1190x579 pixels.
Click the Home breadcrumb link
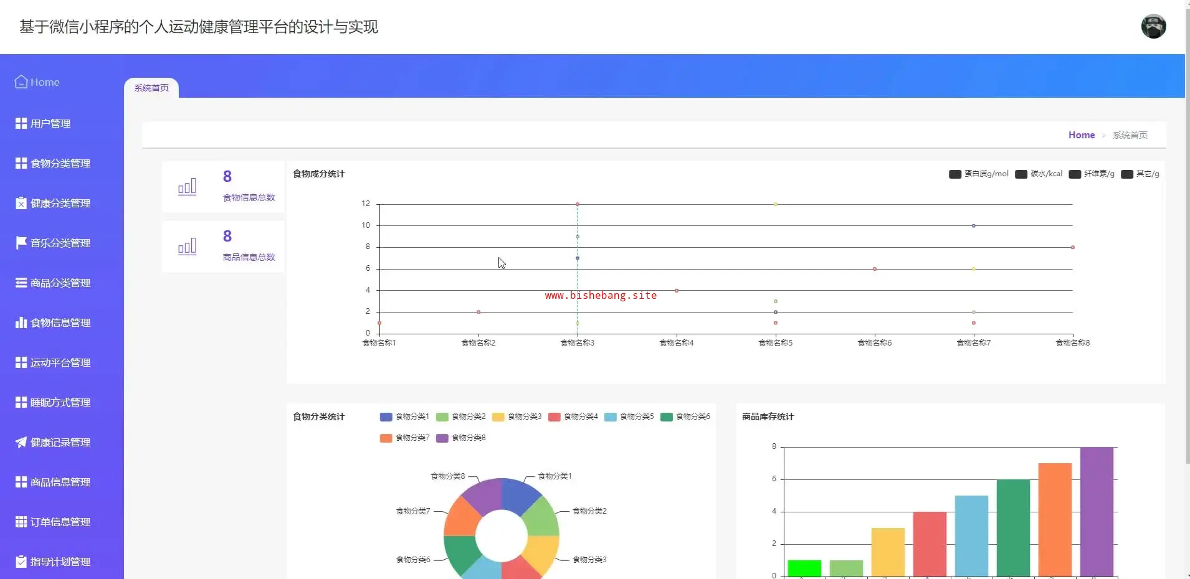(x=1081, y=135)
